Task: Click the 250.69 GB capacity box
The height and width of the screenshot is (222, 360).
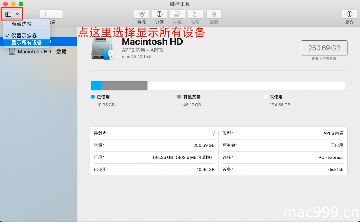Action: 324,48
